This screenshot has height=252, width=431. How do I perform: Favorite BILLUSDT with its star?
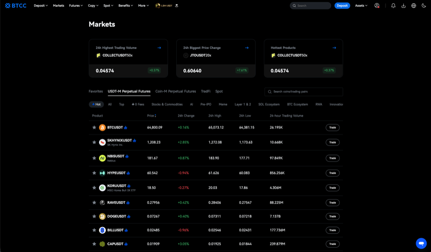point(94,230)
